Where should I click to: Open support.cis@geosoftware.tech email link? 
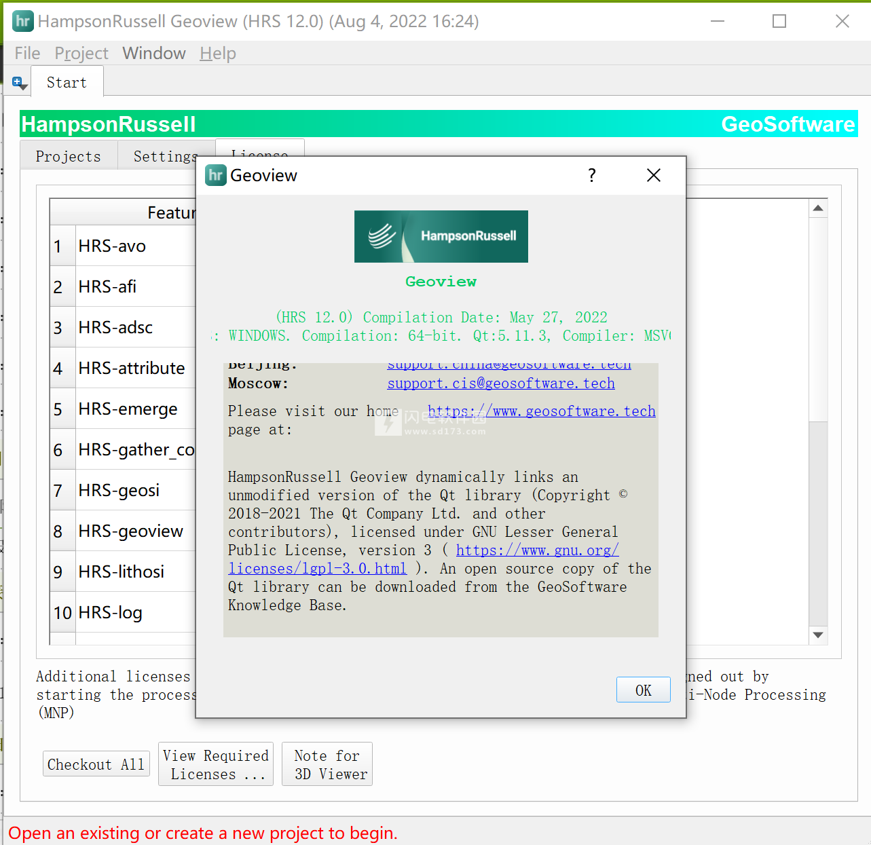(501, 383)
